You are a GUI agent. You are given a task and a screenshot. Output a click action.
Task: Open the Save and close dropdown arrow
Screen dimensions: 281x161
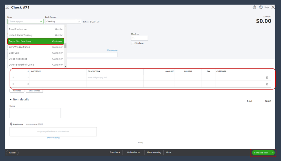point(273,153)
